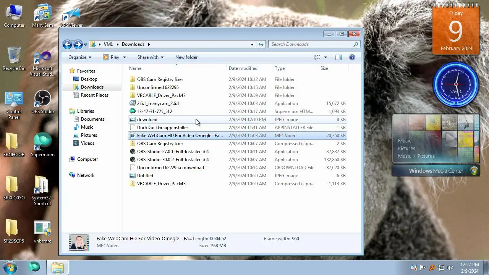This screenshot has height=275, width=489.
Task: Open Supermium from the taskbar
Action: tap(34, 267)
